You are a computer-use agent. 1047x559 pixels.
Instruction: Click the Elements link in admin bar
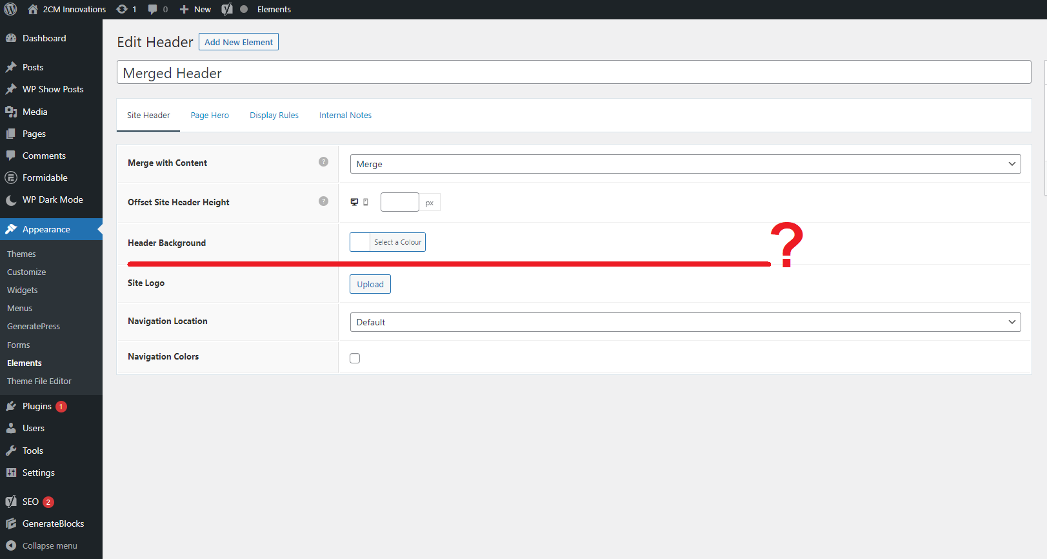pos(274,9)
